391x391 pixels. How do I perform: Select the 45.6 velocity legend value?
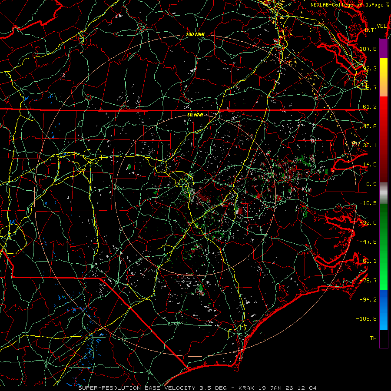tap(370, 126)
